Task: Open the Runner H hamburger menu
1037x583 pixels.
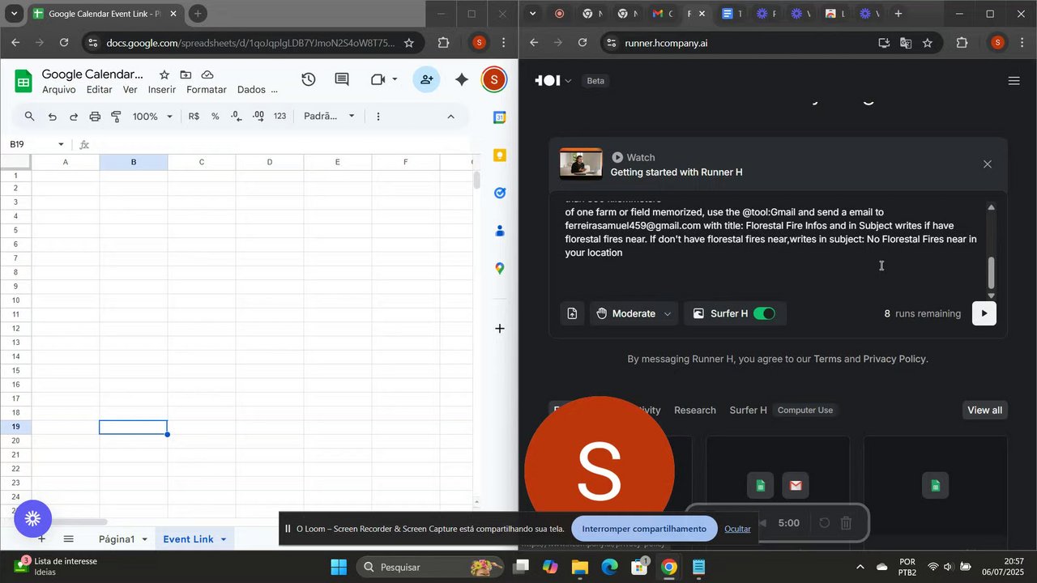Action: [x=1014, y=81]
